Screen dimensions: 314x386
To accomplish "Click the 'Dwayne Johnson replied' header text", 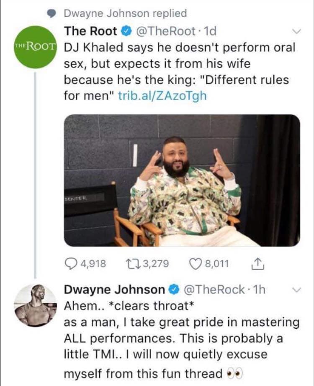I will click(x=125, y=13).
